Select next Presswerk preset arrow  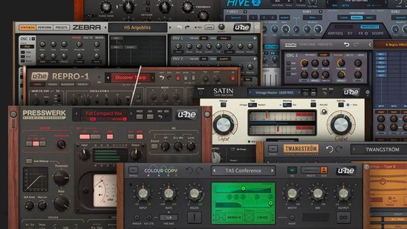coord(131,113)
